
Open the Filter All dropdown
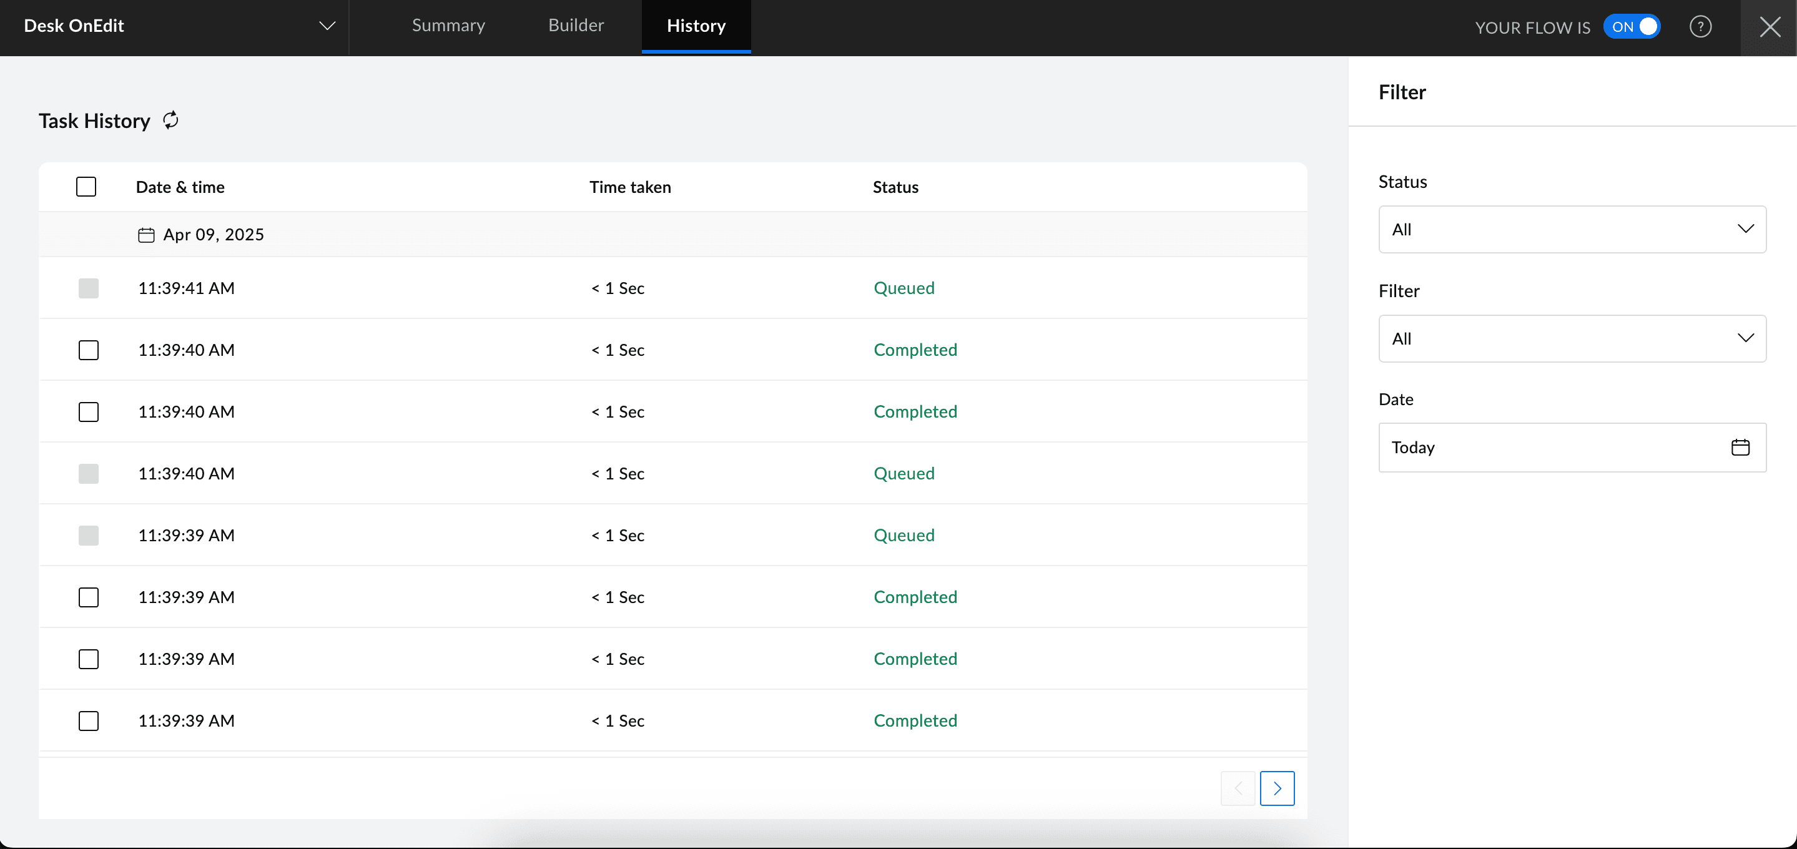[x=1572, y=339]
